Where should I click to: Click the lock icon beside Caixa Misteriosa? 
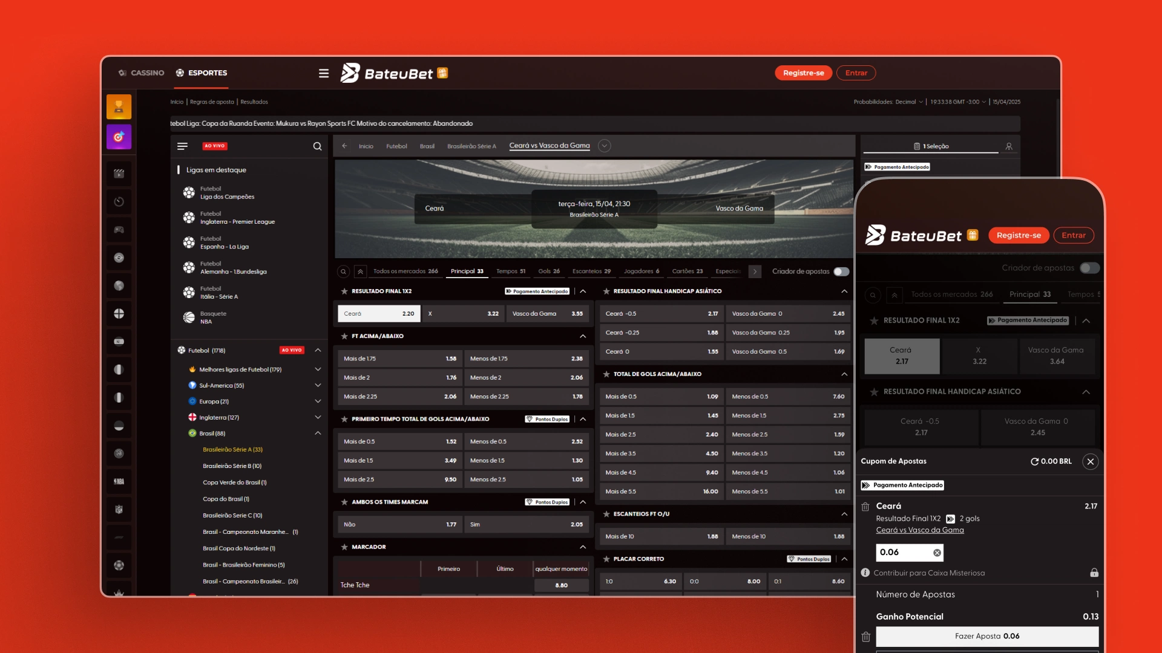(1094, 573)
